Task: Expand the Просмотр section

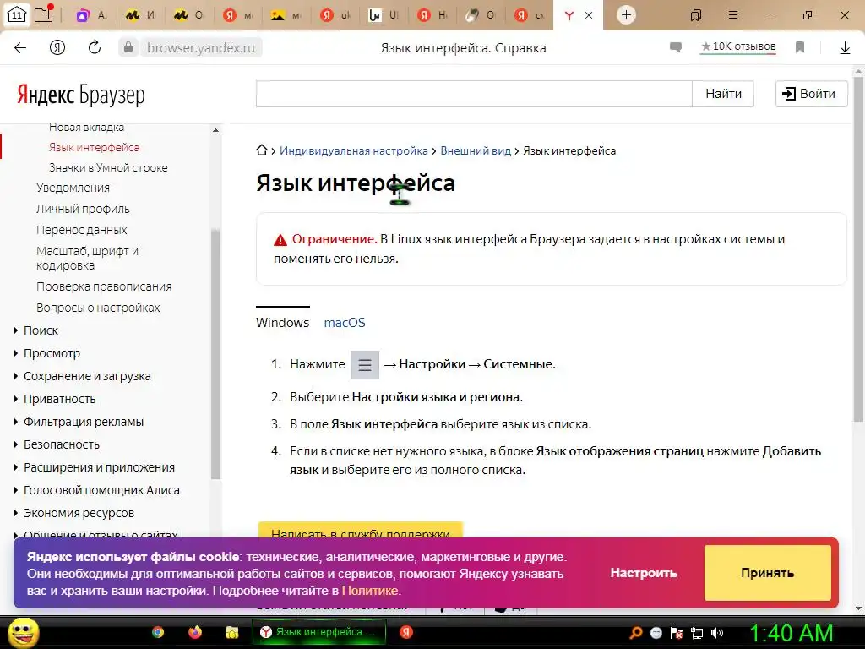Action: pyautogui.click(x=52, y=353)
